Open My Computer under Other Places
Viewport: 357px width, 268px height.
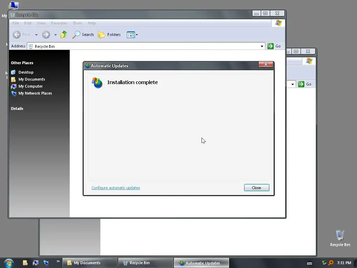click(x=27, y=86)
